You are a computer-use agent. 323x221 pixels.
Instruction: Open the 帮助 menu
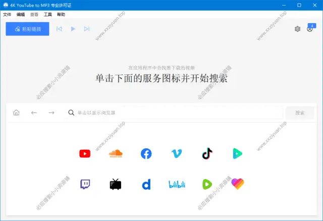click(x=61, y=15)
